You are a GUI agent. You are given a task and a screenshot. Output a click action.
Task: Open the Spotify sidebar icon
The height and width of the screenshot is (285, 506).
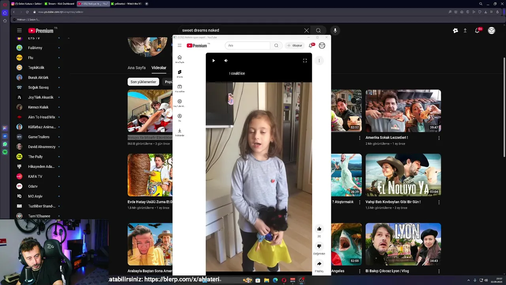coord(5,152)
